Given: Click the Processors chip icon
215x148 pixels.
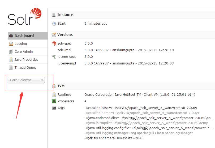Looking at the screenshot, I should pos(54,101).
